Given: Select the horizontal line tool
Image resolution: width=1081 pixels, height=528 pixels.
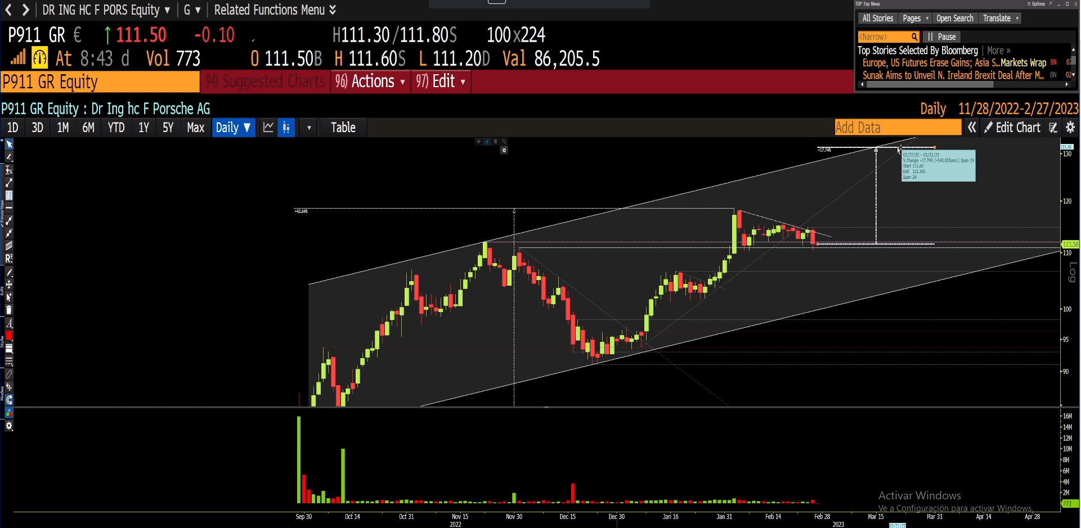Looking at the screenshot, I should pyautogui.click(x=9, y=208).
